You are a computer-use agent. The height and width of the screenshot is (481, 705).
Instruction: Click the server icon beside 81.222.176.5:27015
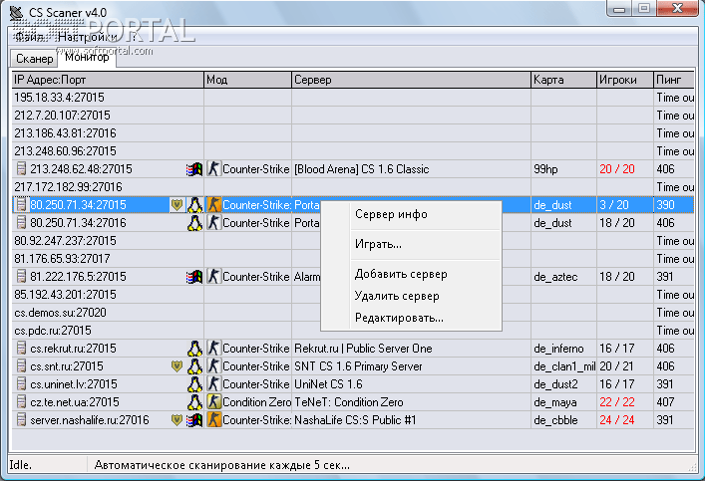click(x=21, y=277)
